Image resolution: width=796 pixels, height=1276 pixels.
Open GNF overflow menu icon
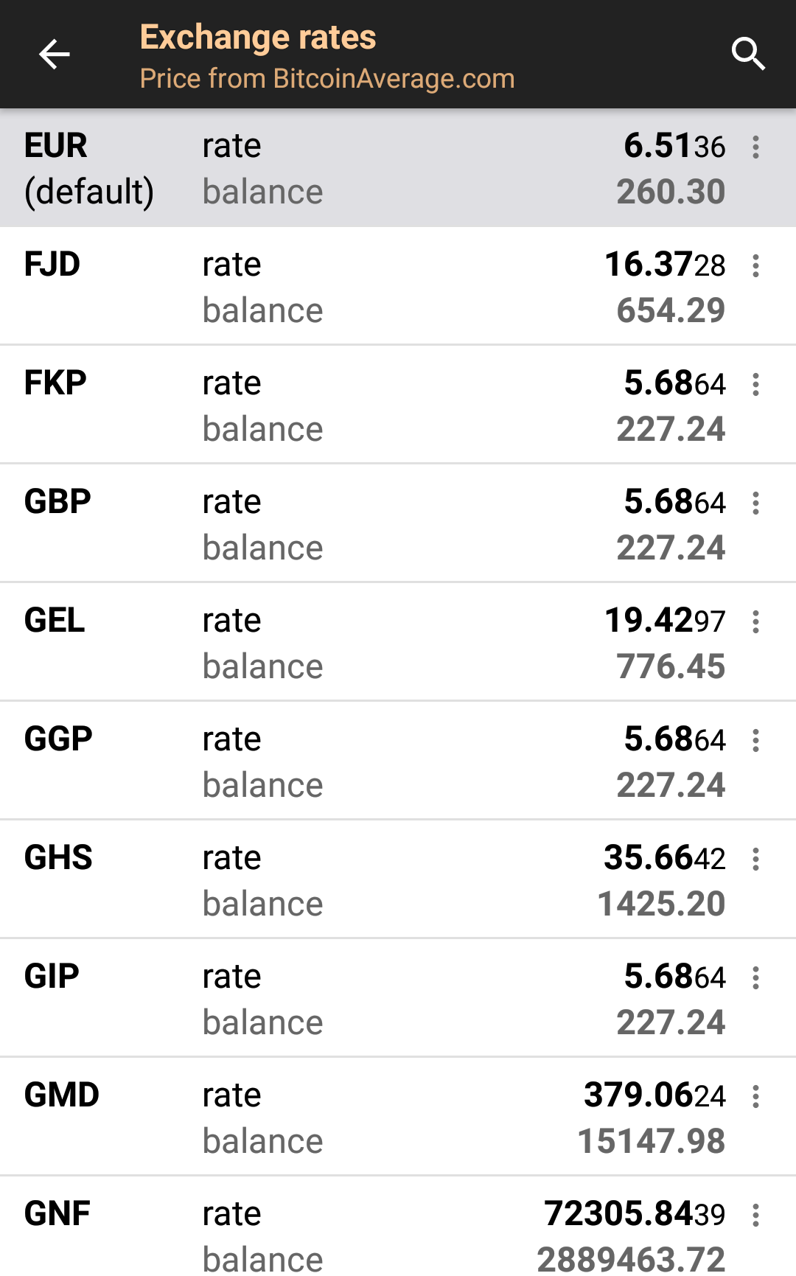point(755,1215)
